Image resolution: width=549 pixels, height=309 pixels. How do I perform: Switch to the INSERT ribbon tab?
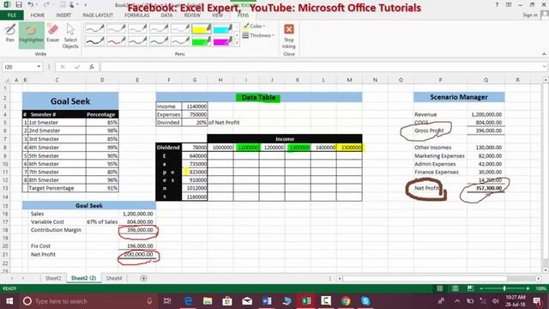63,15
